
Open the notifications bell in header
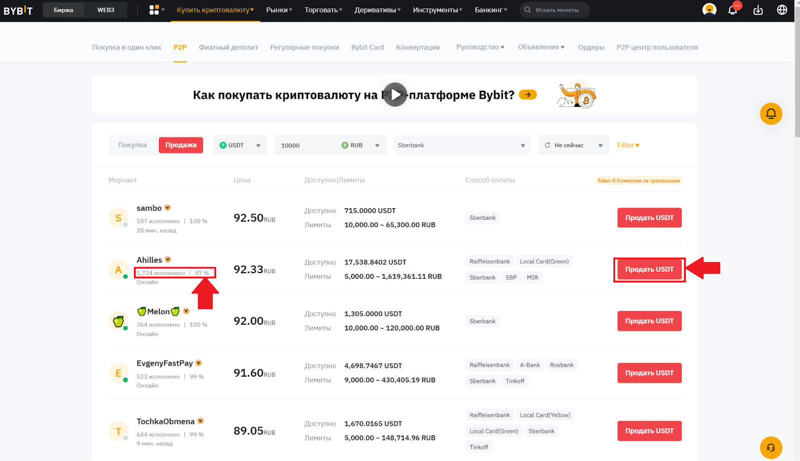pos(733,10)
